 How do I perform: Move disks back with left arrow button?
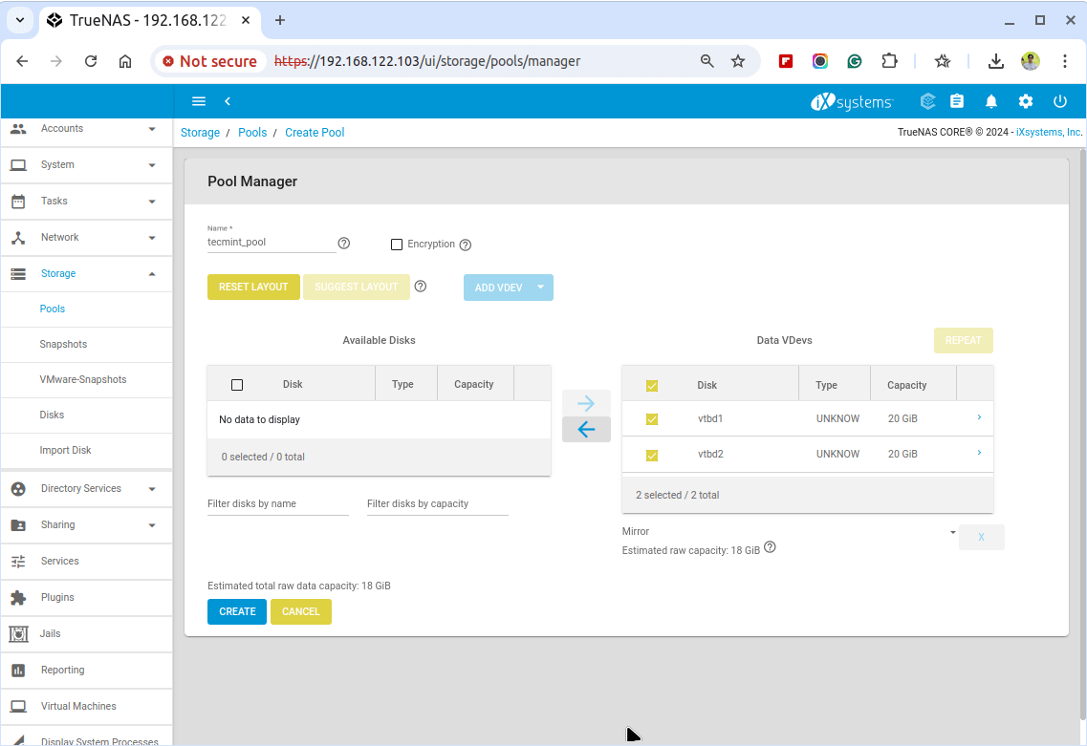point(586,430)
